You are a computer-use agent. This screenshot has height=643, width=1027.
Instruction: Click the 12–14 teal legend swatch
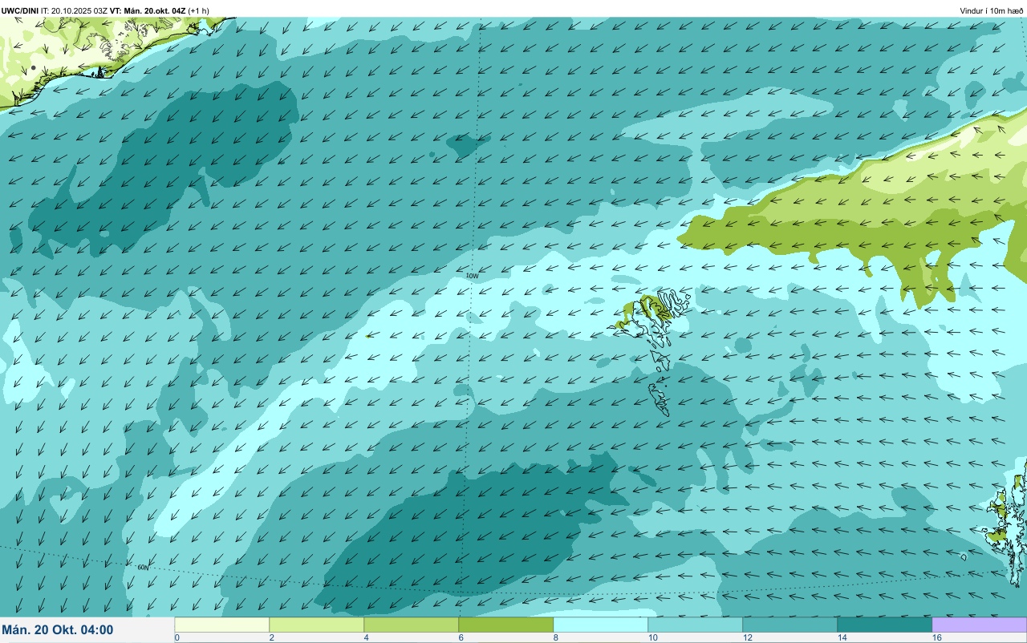coord(790,625)
